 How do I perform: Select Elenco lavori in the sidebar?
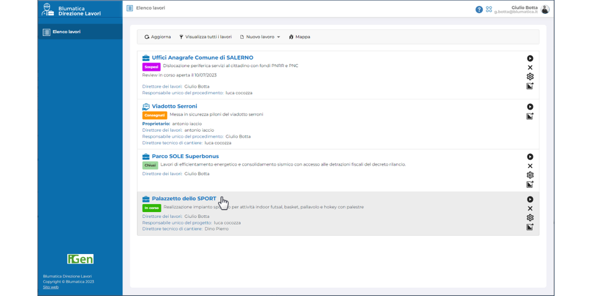point(66,32)
